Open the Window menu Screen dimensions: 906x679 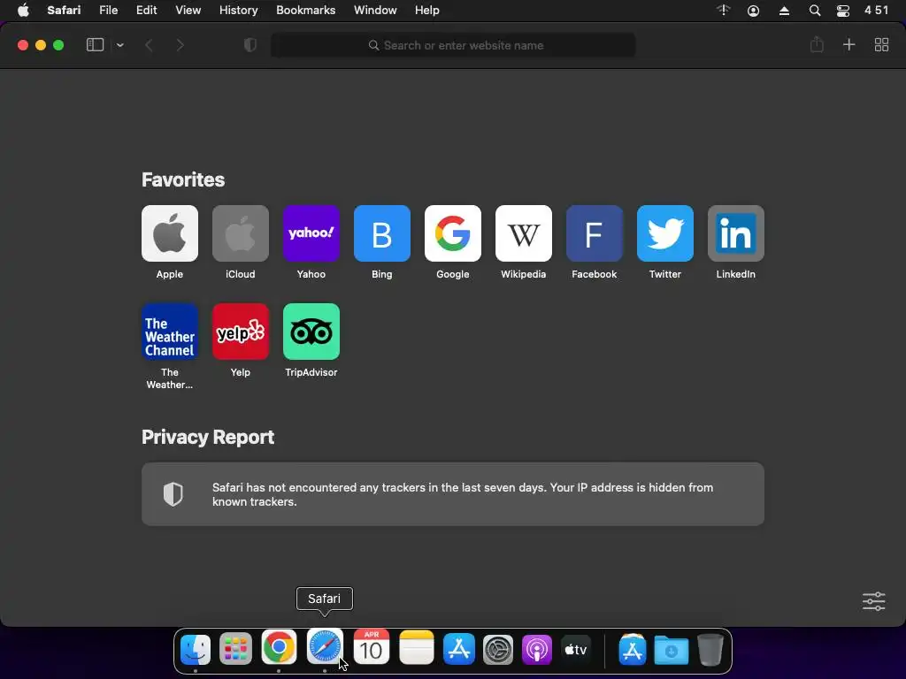coord(375,11)
